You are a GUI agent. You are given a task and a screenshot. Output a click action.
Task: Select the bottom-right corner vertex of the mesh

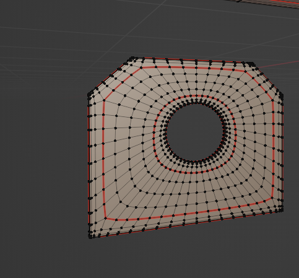tap(282, 210)
